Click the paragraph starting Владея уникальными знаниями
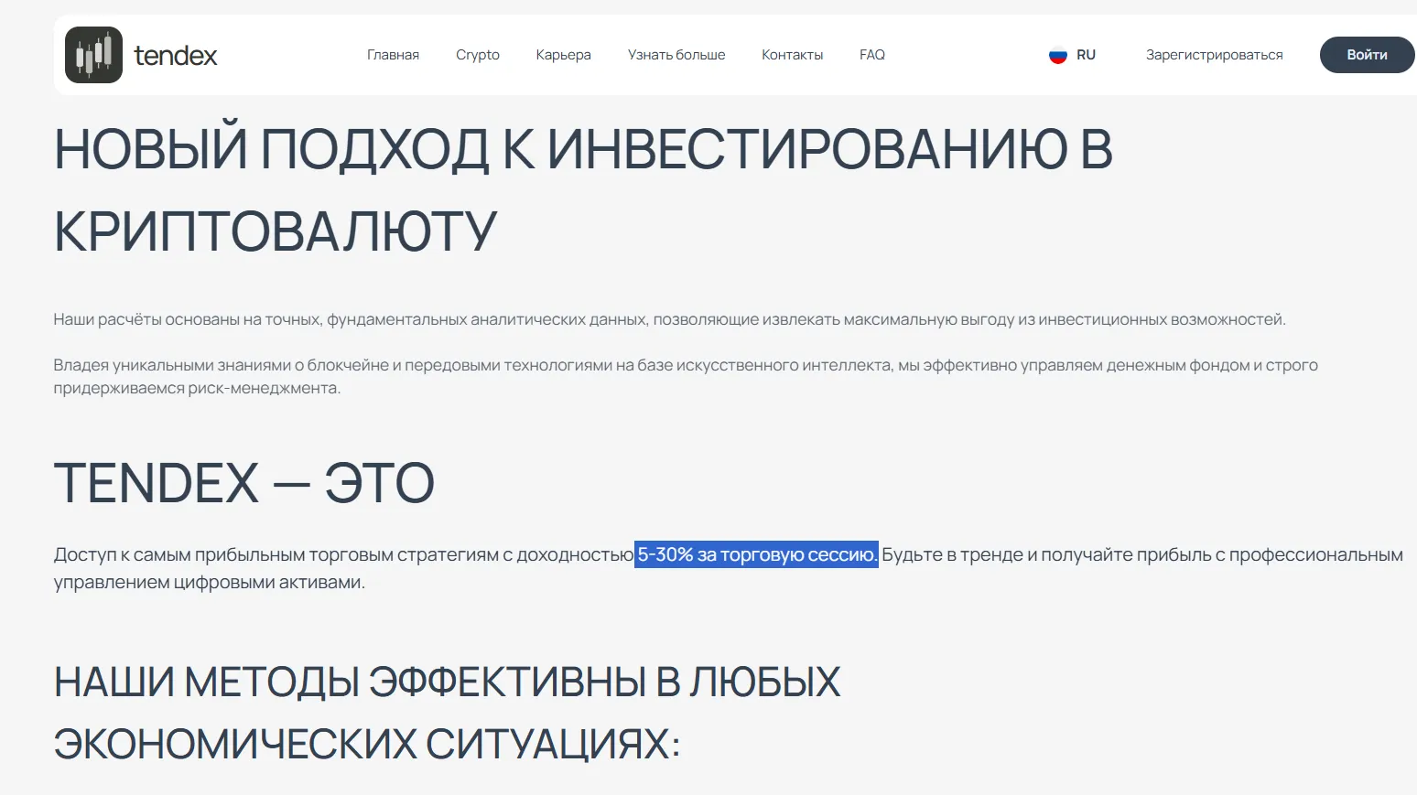Screen dimensions: 1417x795 coord(686,376)
